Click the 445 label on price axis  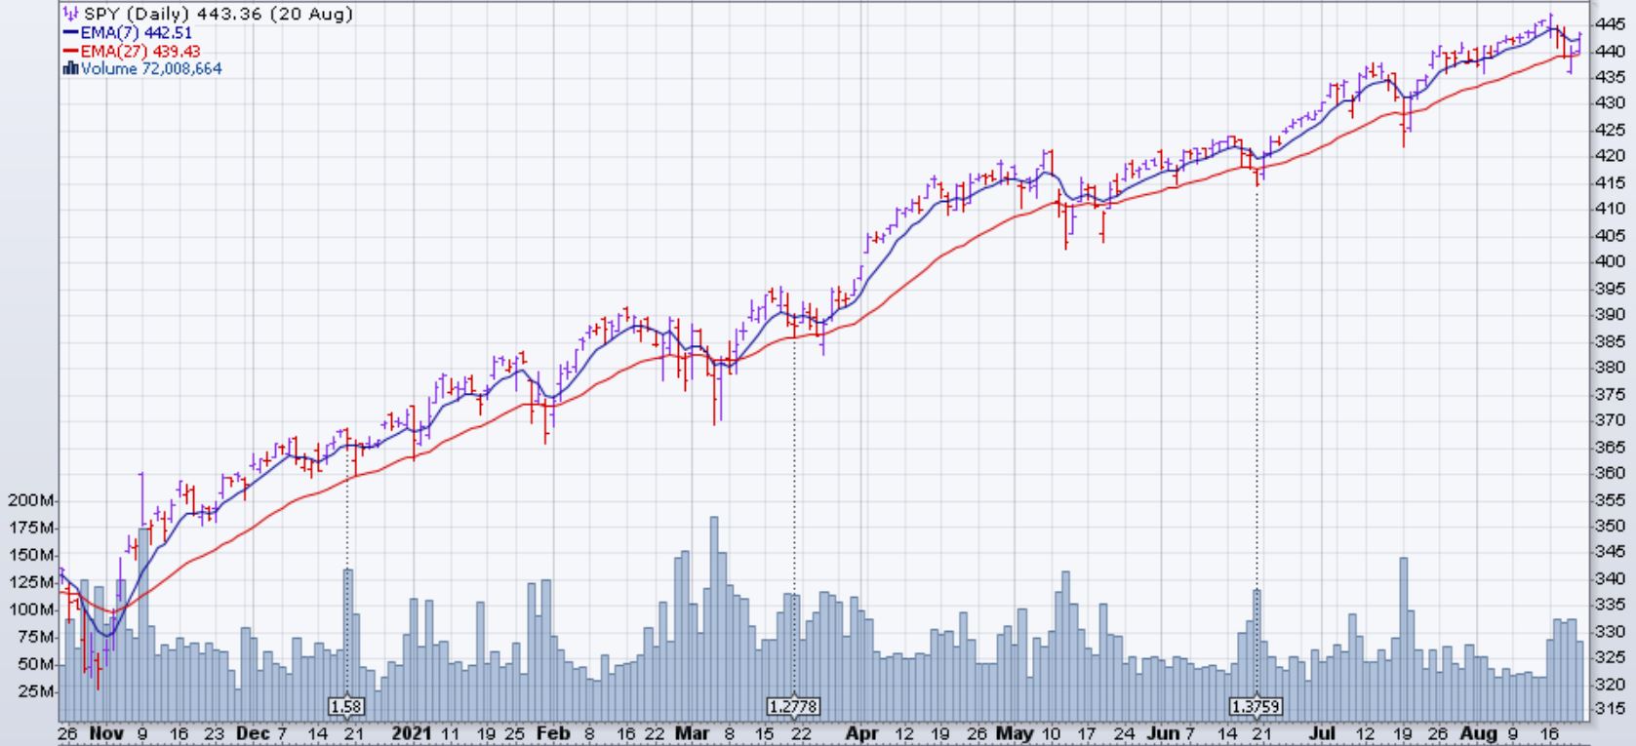pos(1609,22)
